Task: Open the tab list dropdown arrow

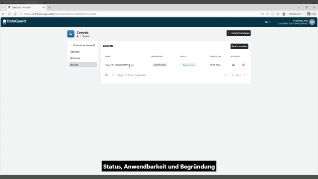Action: click(3, 7)
